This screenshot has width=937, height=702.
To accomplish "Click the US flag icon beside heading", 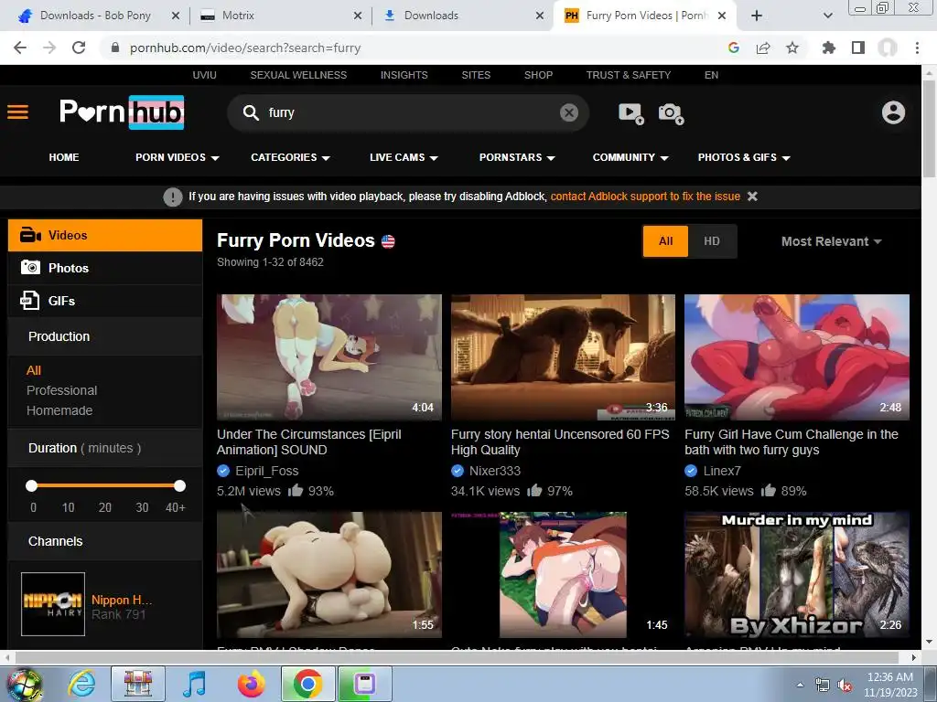I will pos(388,241).
